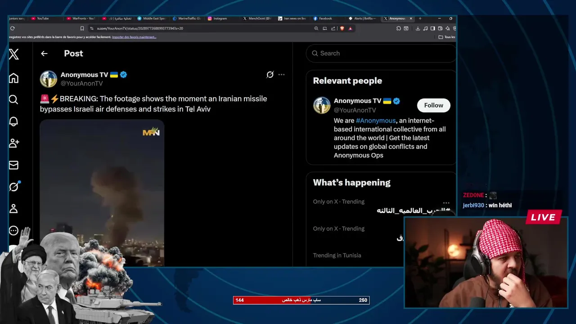Follow Anonymous TV in Relevant people

point(433,105)
